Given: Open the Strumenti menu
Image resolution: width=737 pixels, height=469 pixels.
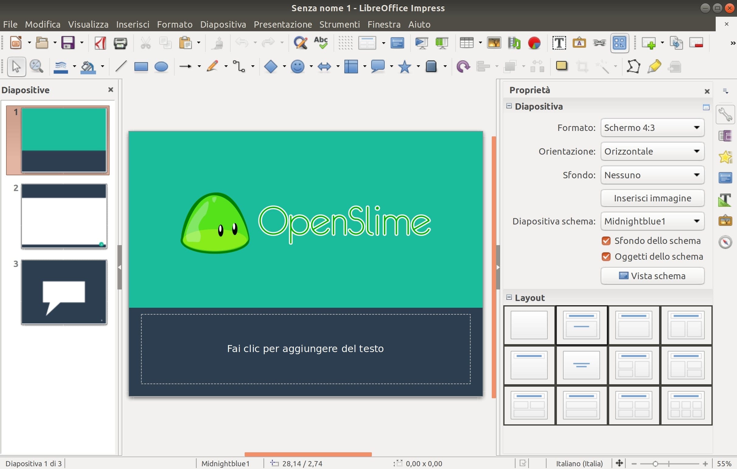Looking at the screenshot, I should click(339, 24).
